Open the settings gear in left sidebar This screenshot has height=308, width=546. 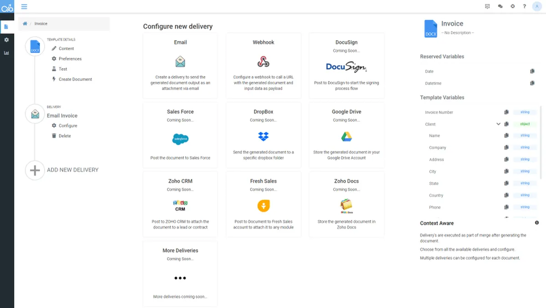(6, 40)
